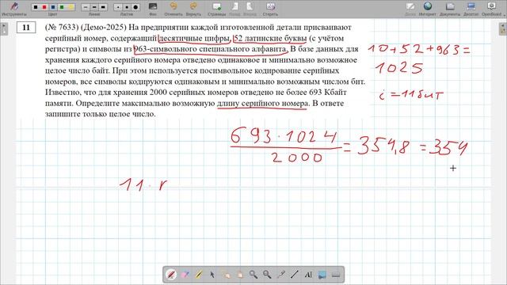507x285 pixels.
Task: Click the text '52 латинские буквы'
Action: (270, 38)
